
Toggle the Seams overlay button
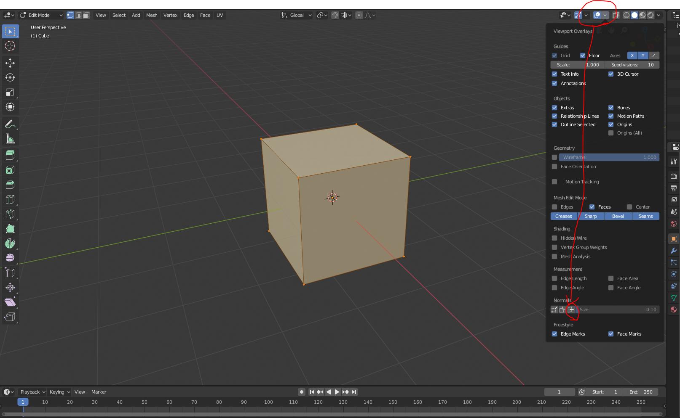pos(645,216)
